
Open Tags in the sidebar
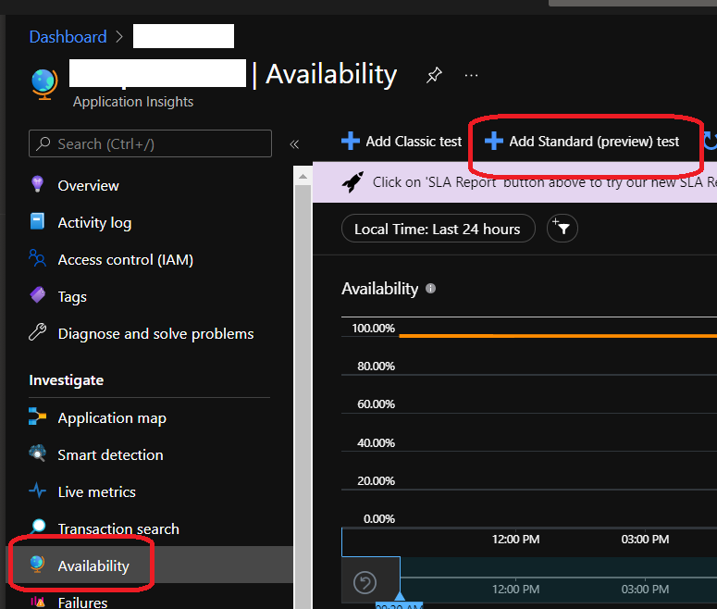click(72, 297)
